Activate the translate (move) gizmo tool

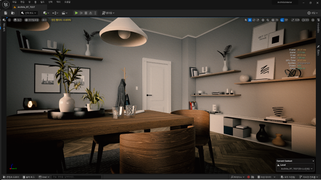250,20
